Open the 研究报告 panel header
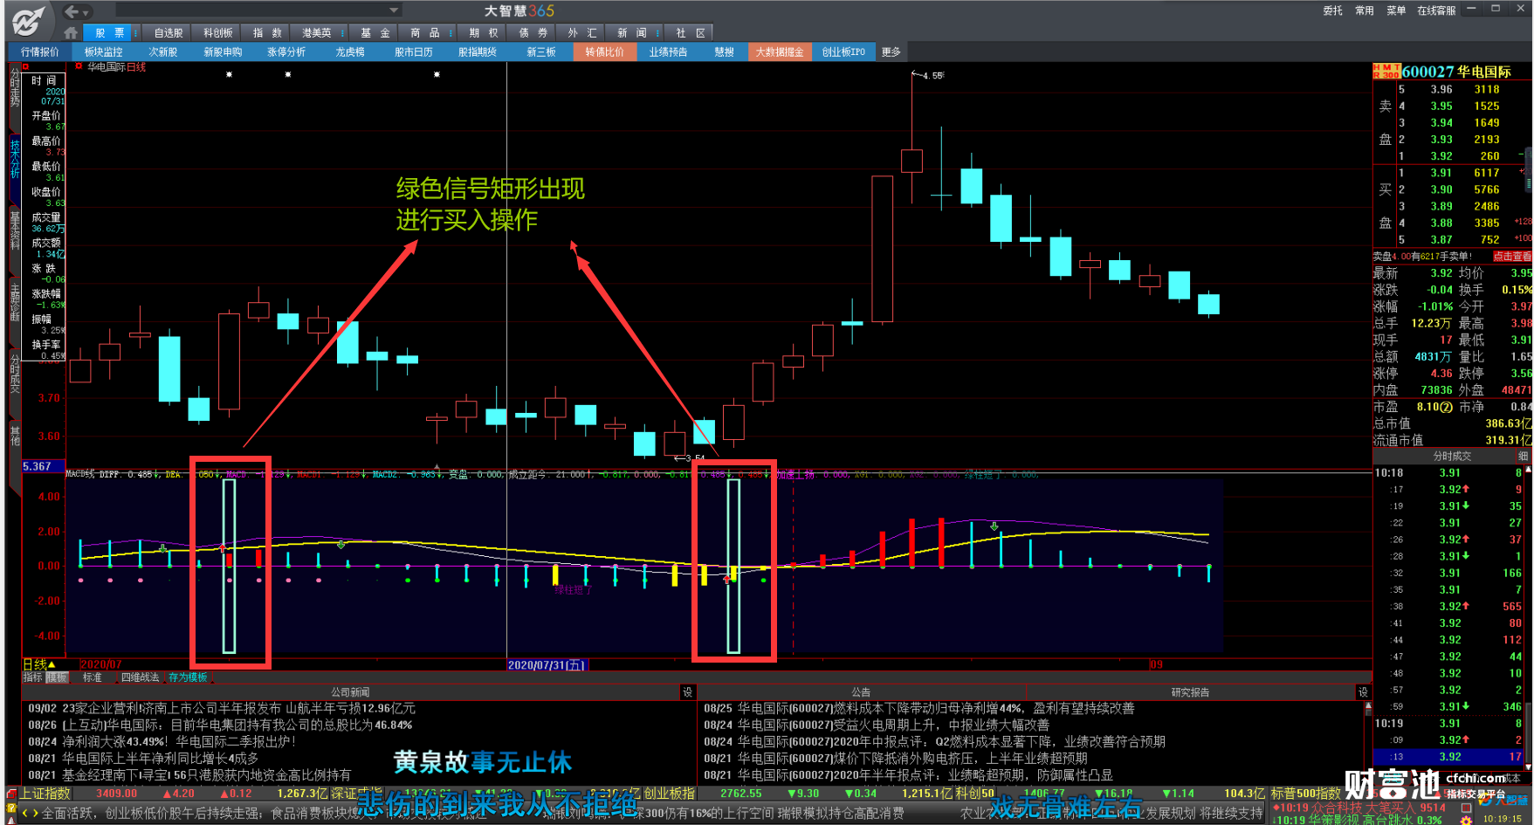Viewport: 1534px width, 825px height. click(x=1190, y=691)
